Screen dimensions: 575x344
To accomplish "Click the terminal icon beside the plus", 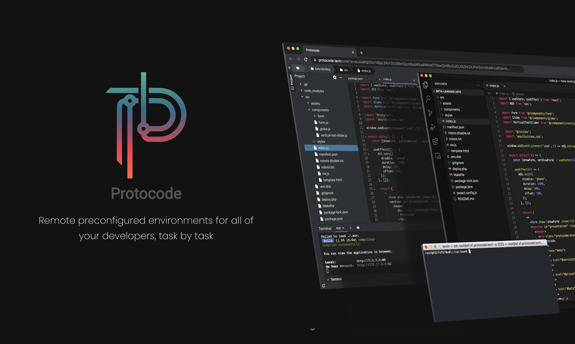I will (358, 228).
